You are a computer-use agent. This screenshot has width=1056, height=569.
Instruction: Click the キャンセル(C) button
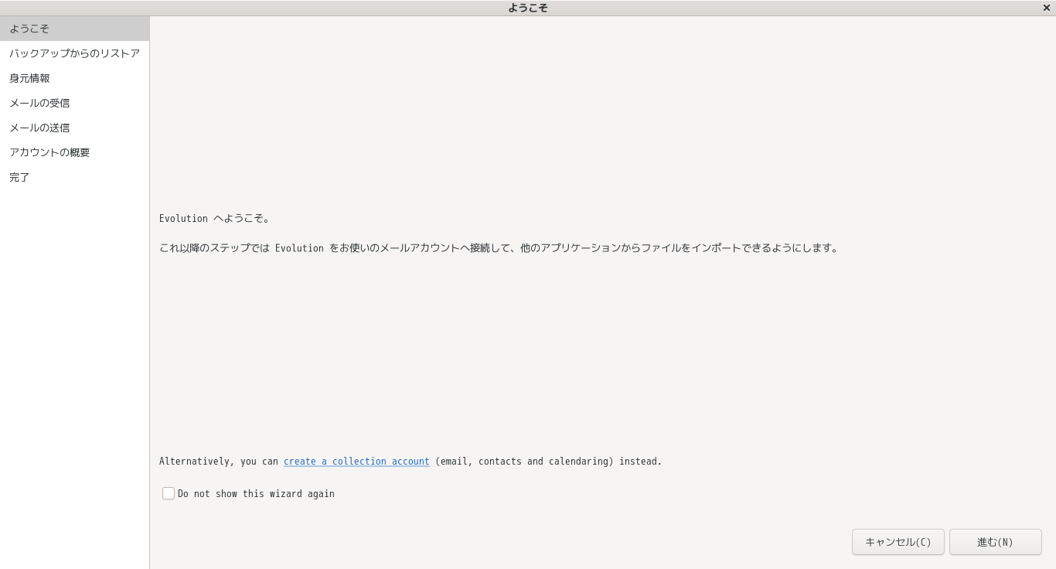click(898, 542)
